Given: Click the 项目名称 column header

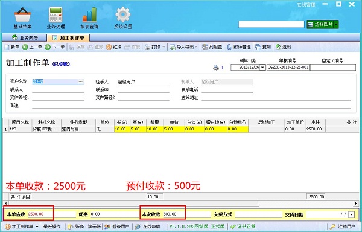Looking at the screenshot, I should 21,123.
